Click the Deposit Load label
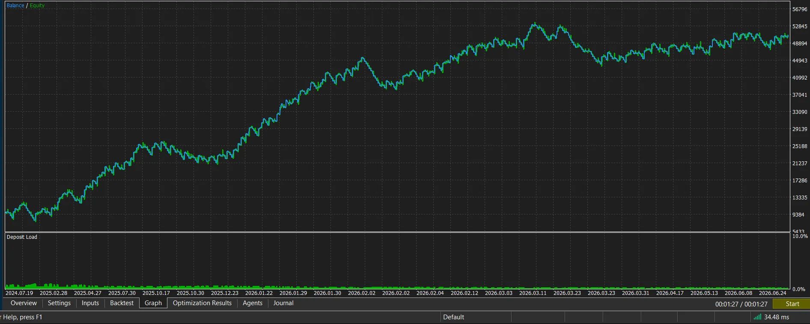The image size is (810, 324). (22, 237)
